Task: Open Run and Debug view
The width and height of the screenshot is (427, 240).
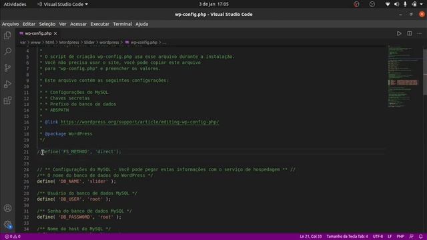Action: (7, 84)
